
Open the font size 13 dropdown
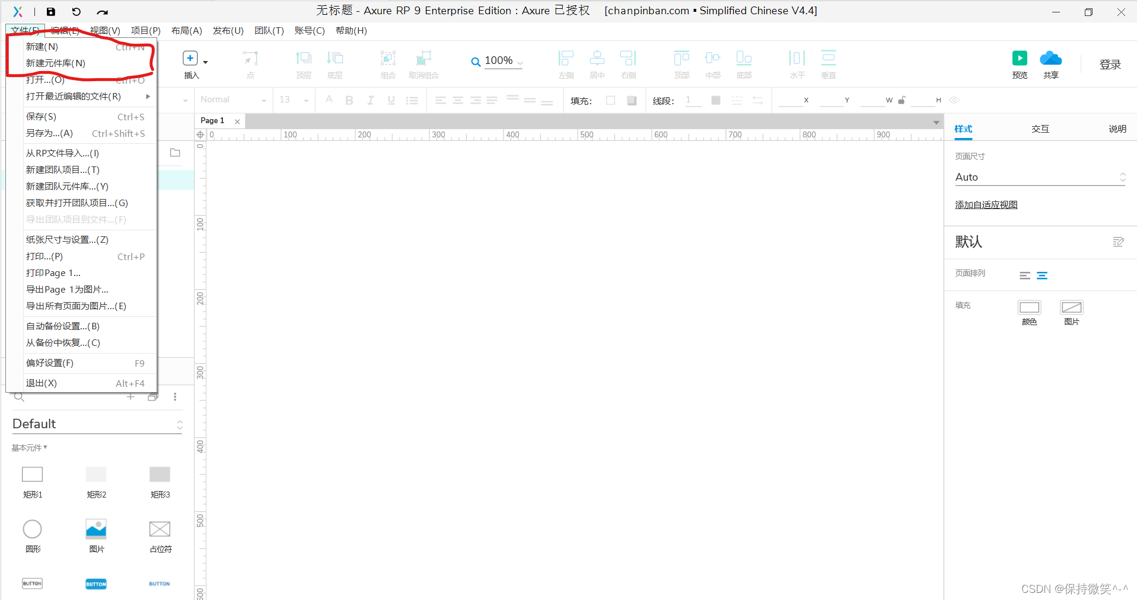click(x=294, y=100)
